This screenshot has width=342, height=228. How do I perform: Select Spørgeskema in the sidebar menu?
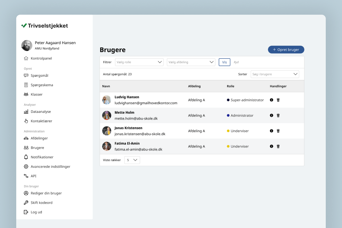click(x=42, y=85)
